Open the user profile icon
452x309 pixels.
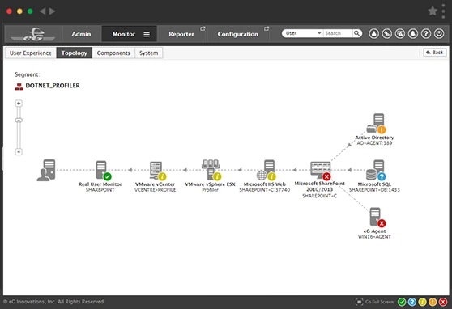click(374, 34)
